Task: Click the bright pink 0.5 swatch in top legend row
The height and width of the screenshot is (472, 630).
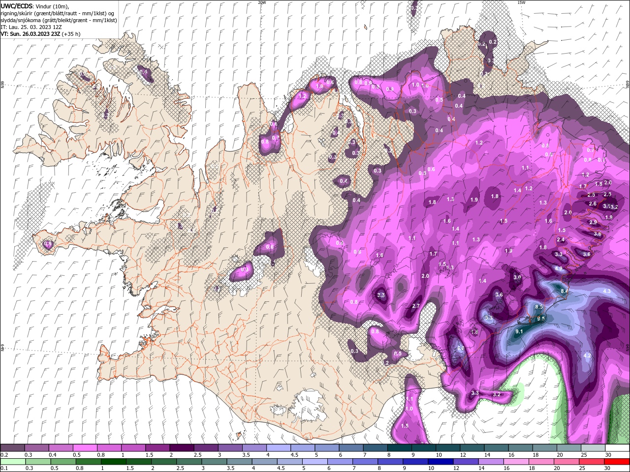Action: [85, 448]
